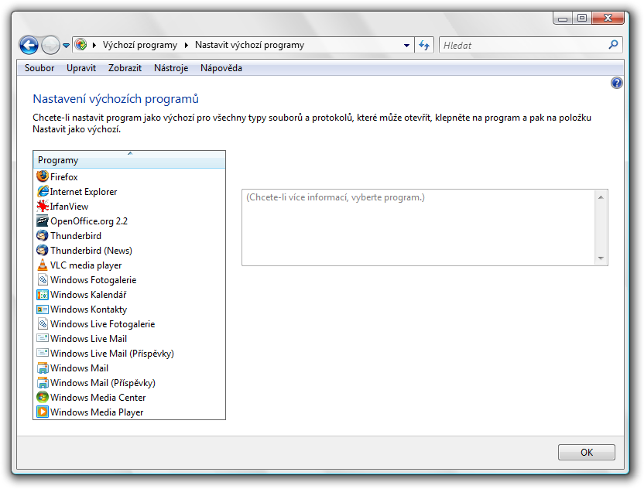Click the Windows Fotogalerie icon
The height and width of the screenshot is (489, 644).
(x=43, y=279)
